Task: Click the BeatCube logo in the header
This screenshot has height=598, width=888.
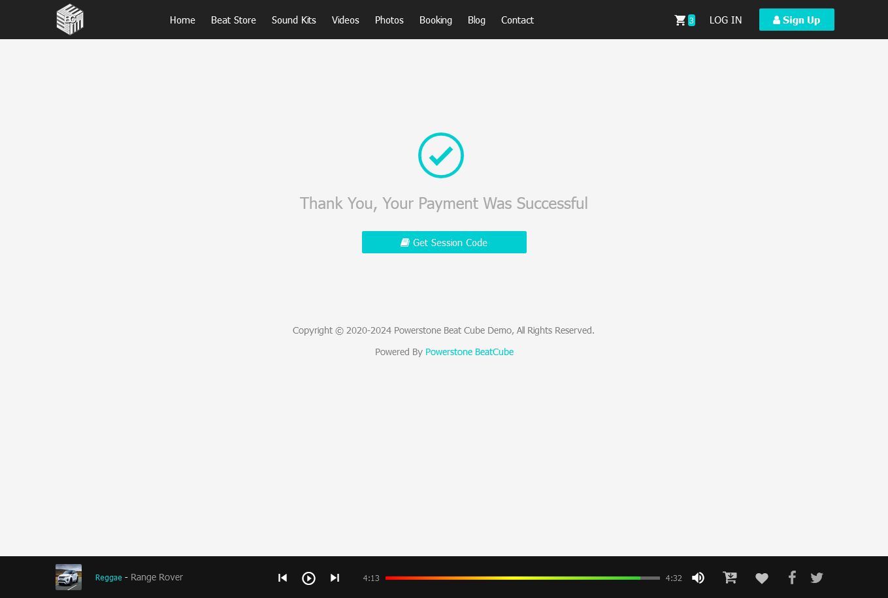Action: tap(70, 20)
